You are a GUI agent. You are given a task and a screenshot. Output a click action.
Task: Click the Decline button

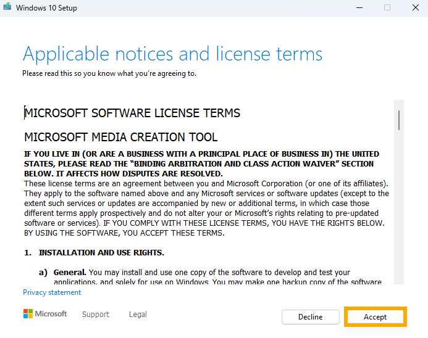tap(311, 317)
